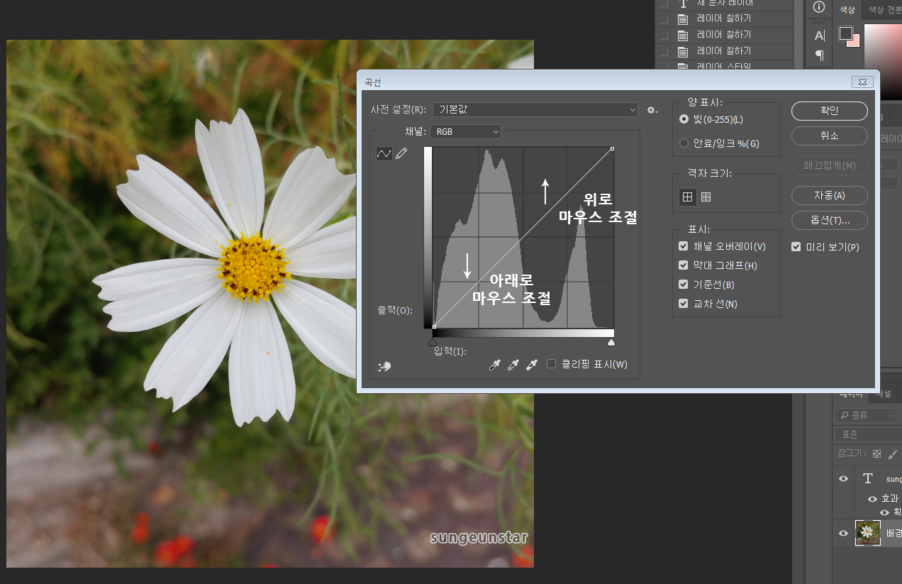Click the black point input slider
Image resolution: width=902 pixels, height=584 pixels.
point(433,342)
